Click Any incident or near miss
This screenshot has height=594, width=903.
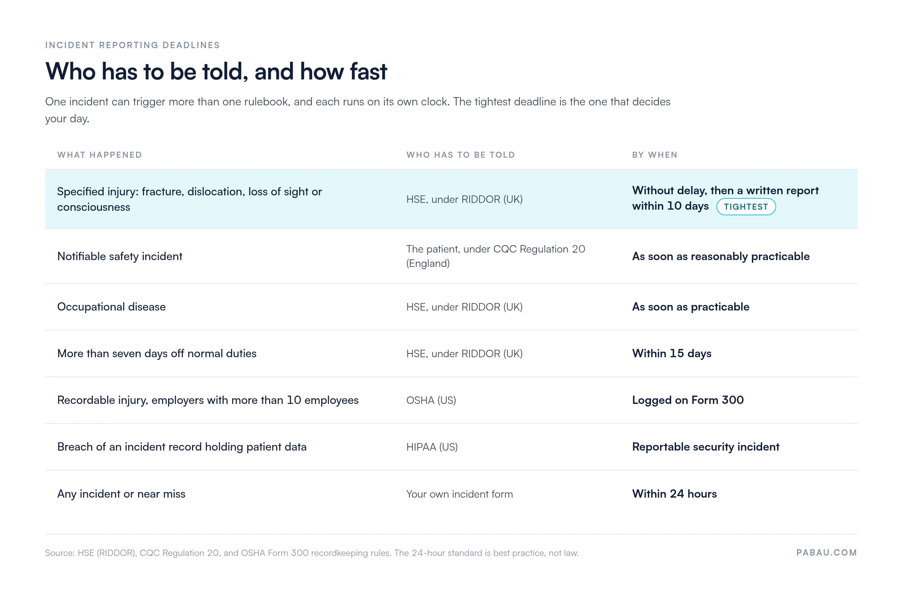pyautogui.click(x=121, y=493)
